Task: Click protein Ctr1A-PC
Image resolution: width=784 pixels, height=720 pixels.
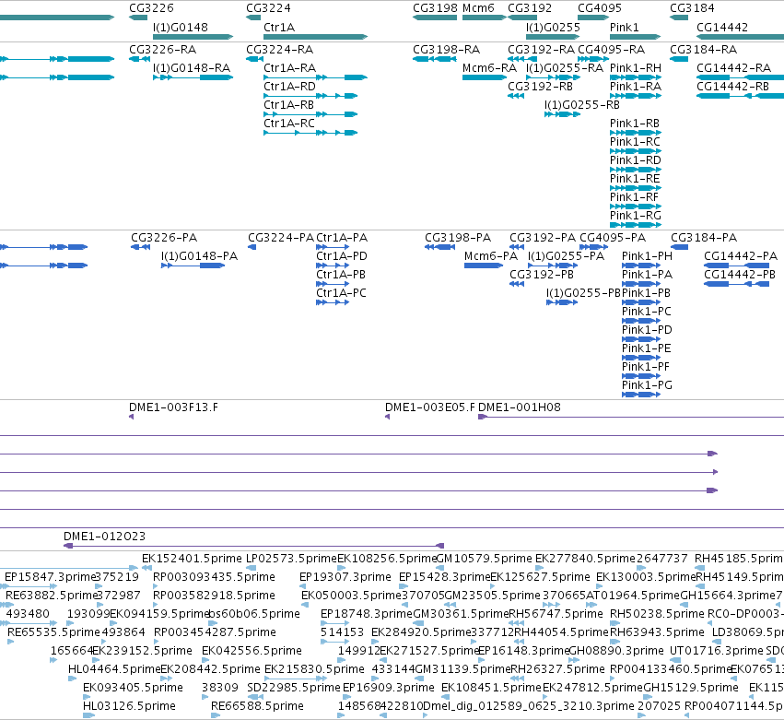Action: pos(341,293)
